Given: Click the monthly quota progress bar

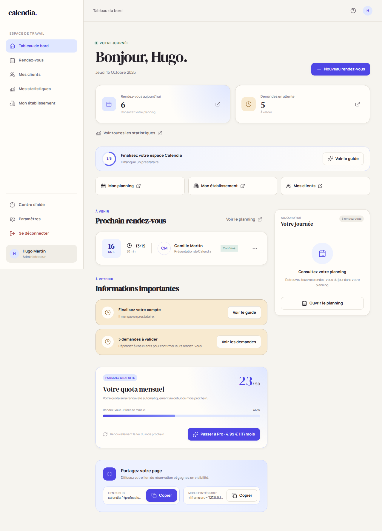Looking at the screenshot, I should coord(181,416).
